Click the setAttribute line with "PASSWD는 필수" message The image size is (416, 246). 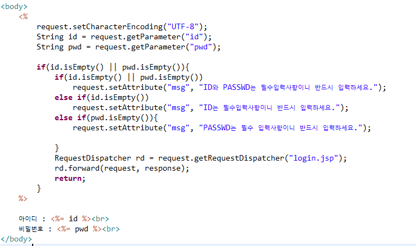[x=222, y=128]
